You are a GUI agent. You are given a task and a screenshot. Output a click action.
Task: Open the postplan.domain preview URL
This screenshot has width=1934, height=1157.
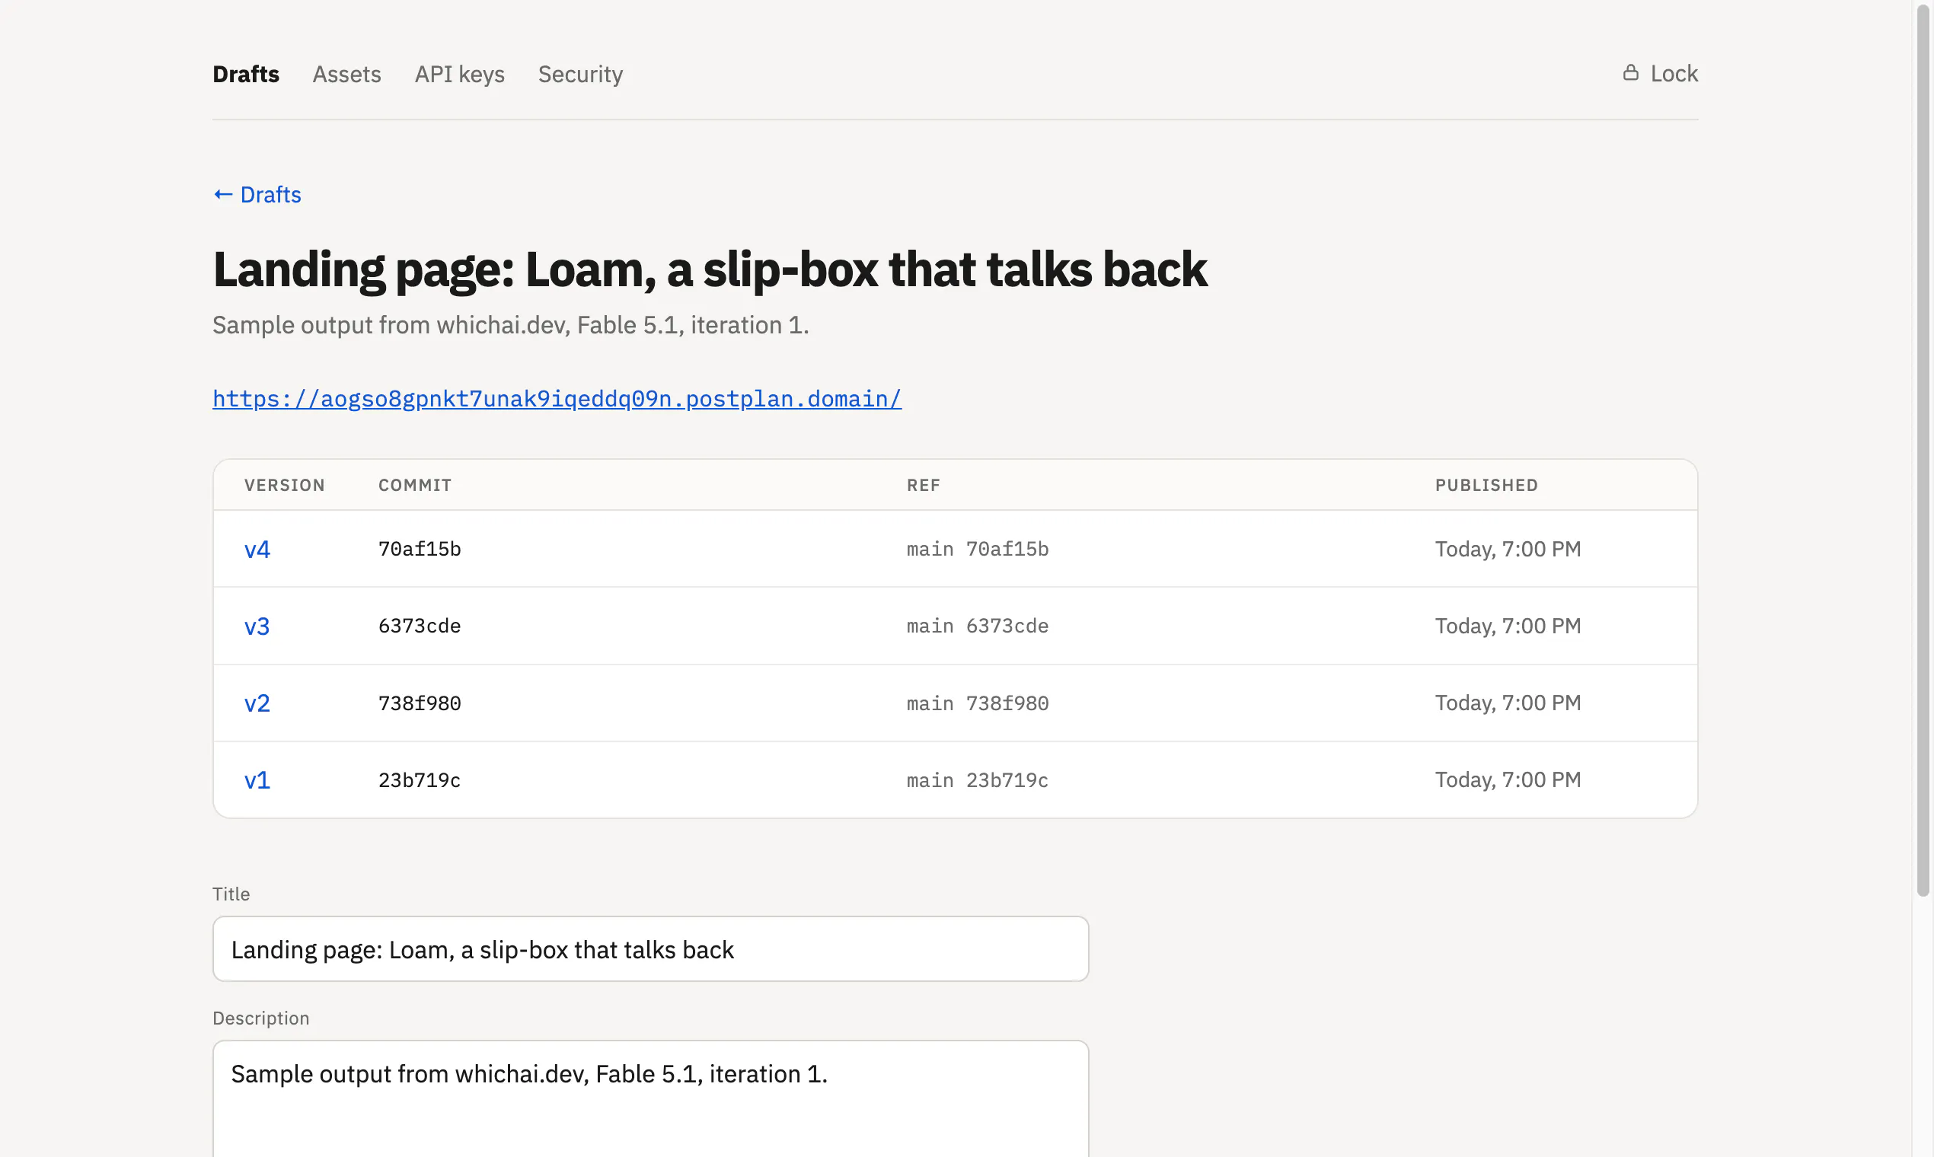(557, 398)
